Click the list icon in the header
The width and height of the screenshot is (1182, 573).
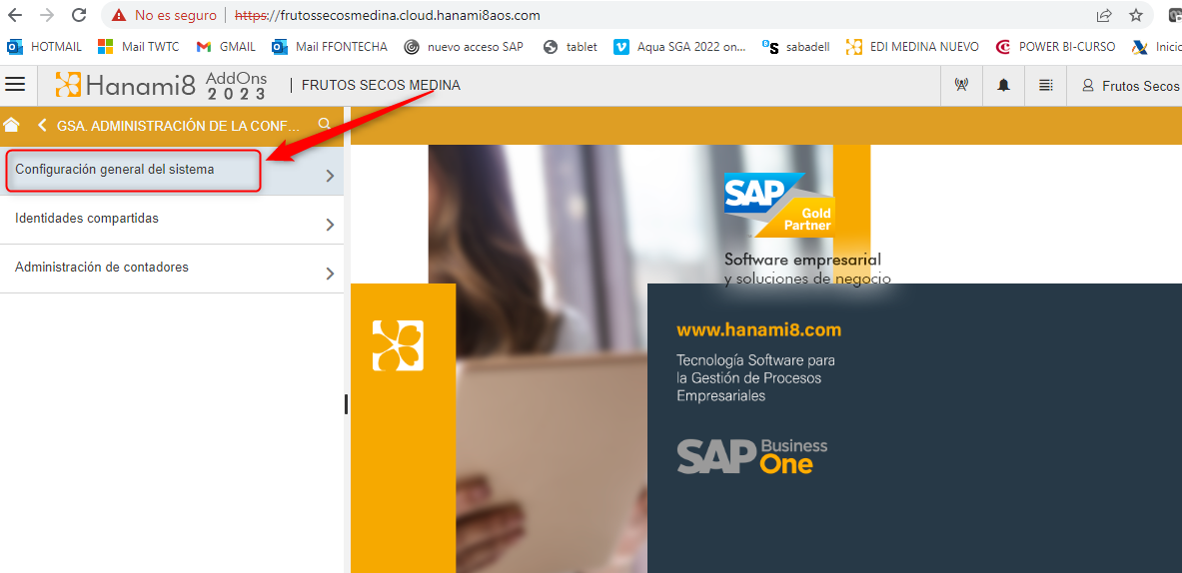pos(1045,86)
